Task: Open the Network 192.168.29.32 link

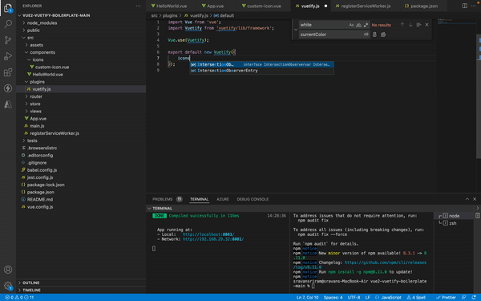Action: pyautogui.click(x=213, y=239)
